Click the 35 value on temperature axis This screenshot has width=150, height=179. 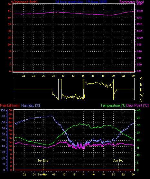pyautogui.click(x=138, y=118)
